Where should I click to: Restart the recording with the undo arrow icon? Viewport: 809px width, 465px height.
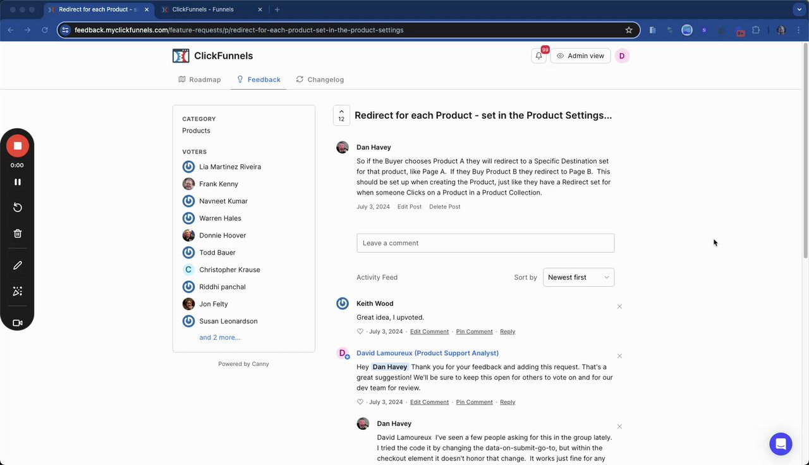pyautogui.click(x=18, y=208)
